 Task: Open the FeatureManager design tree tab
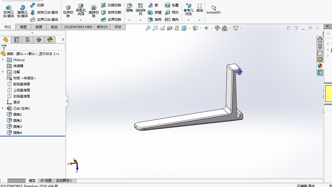tap(6, 39)
